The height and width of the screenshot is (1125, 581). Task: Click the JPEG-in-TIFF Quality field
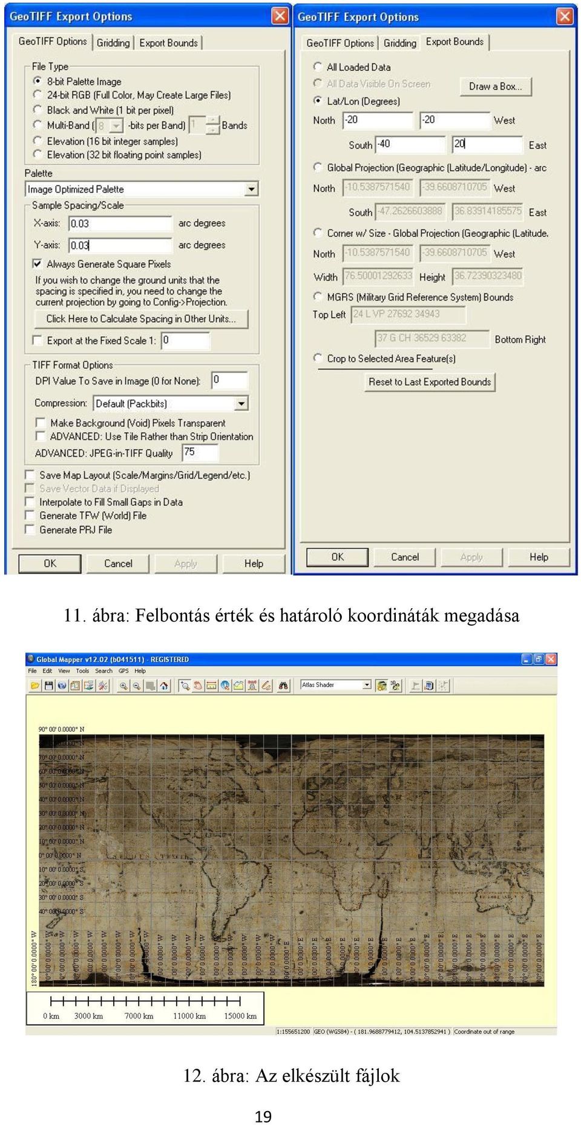tap(200, 452)
